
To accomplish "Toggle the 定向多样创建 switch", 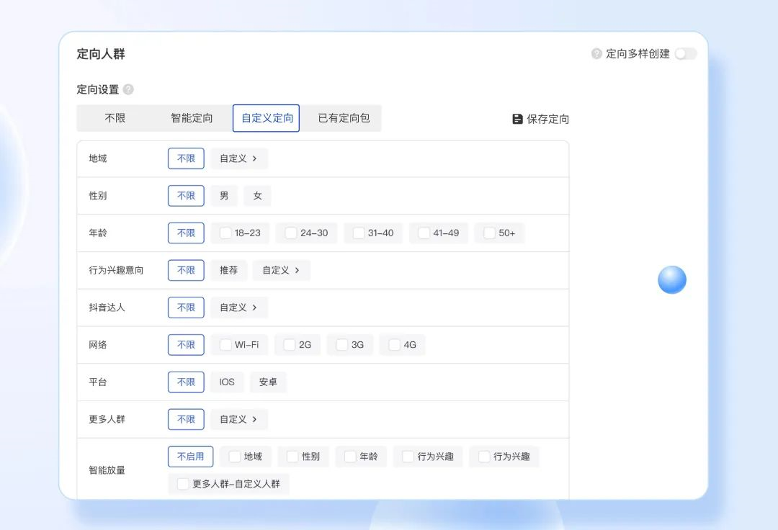I will (x=685, y=54).
